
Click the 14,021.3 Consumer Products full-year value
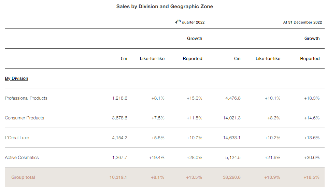pyautogui.click(x=232, y=118)
